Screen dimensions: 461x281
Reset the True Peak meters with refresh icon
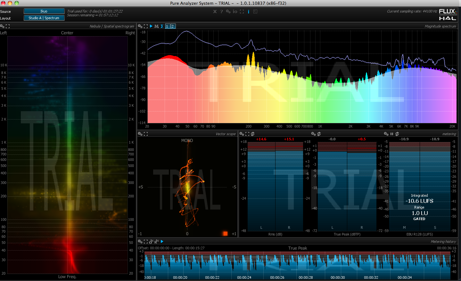[x=318, y=134]
